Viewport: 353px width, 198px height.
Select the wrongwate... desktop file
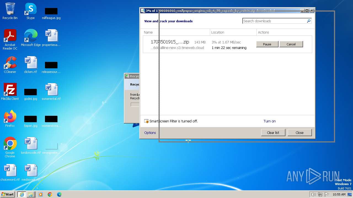coord(51,148)
